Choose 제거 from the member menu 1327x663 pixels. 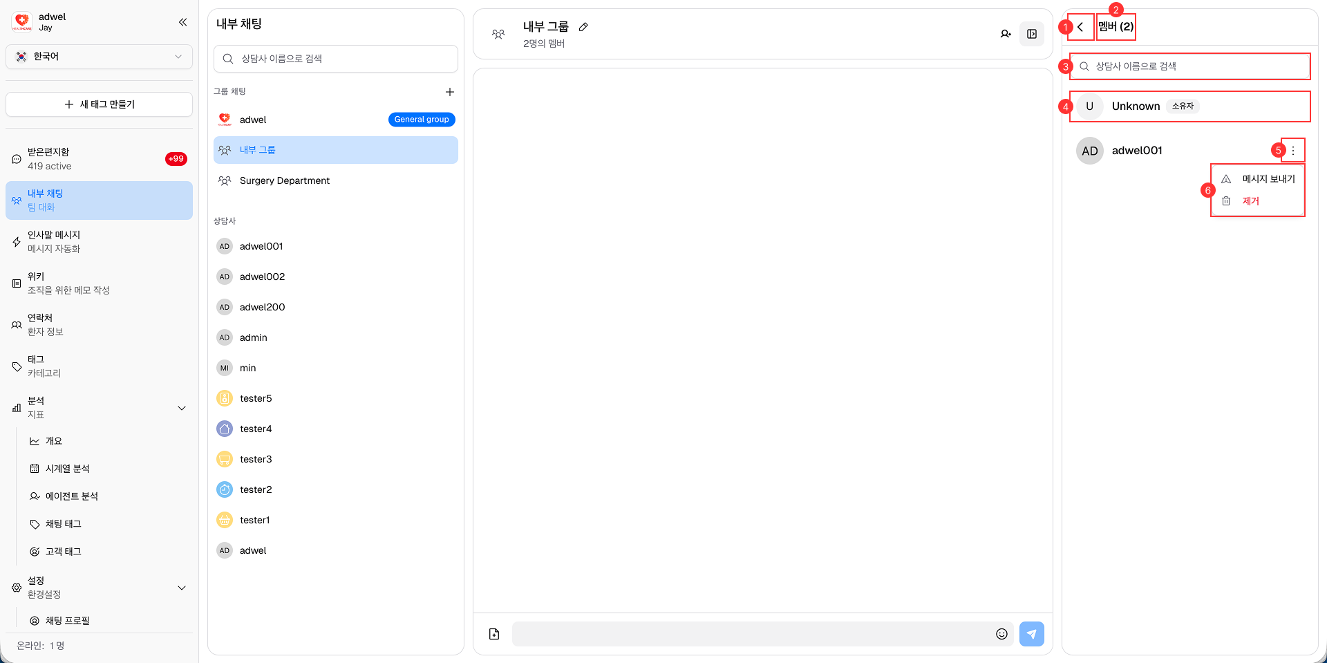tap(1250, 201)
